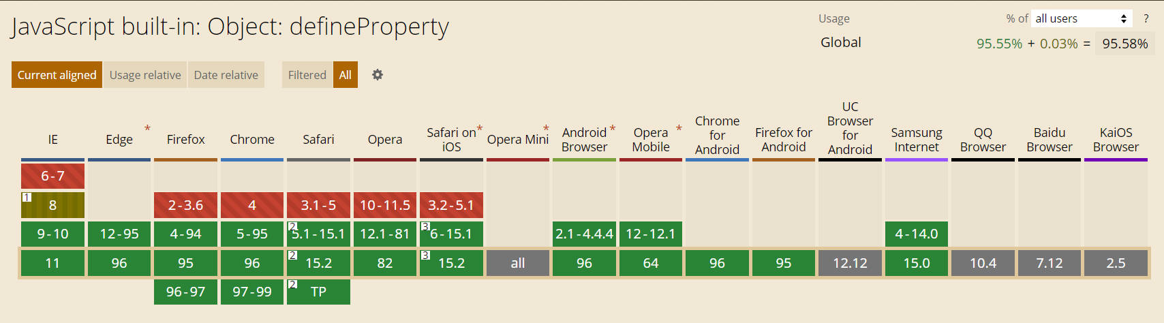The image size is (1164, 323).
Task: Click note 3 marker on iOS 6-15.1
Action: coord(425,226)
